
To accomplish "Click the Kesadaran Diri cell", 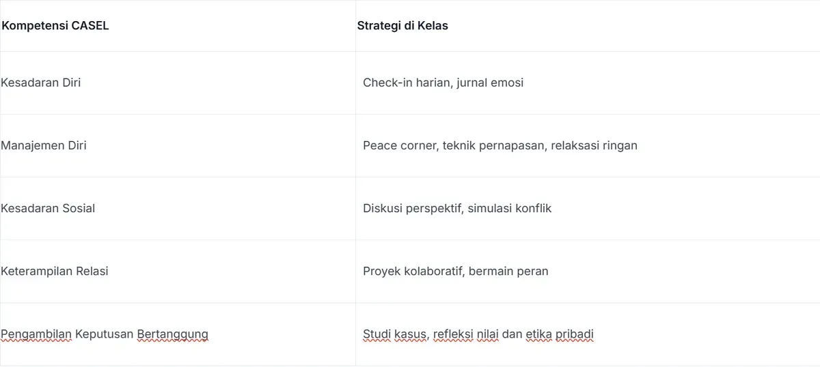I will click(178, 83).
